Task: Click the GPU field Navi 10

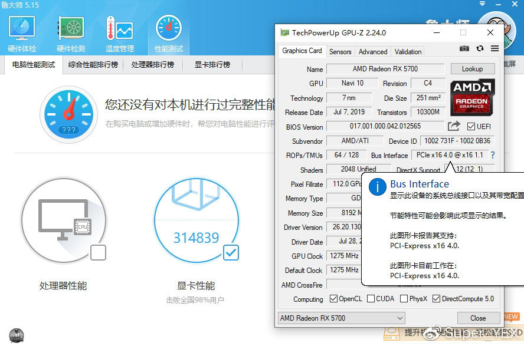Action: click(352, 83)
